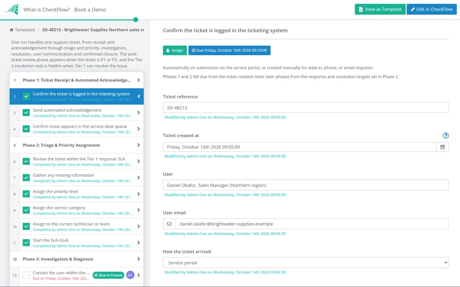Click Edit in CheckFlow button
The height and width of the screenshot is (287, 460).
[x=432, y=9]
